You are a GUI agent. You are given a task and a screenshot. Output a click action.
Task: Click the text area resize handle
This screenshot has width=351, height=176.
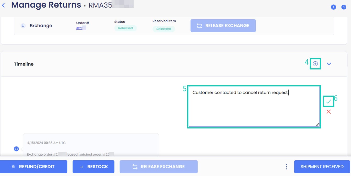pos(317,125)
